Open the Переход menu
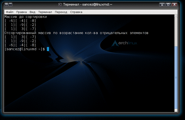Image resolution: width=185 pixels, height=120 pixels. click(61, 12)
